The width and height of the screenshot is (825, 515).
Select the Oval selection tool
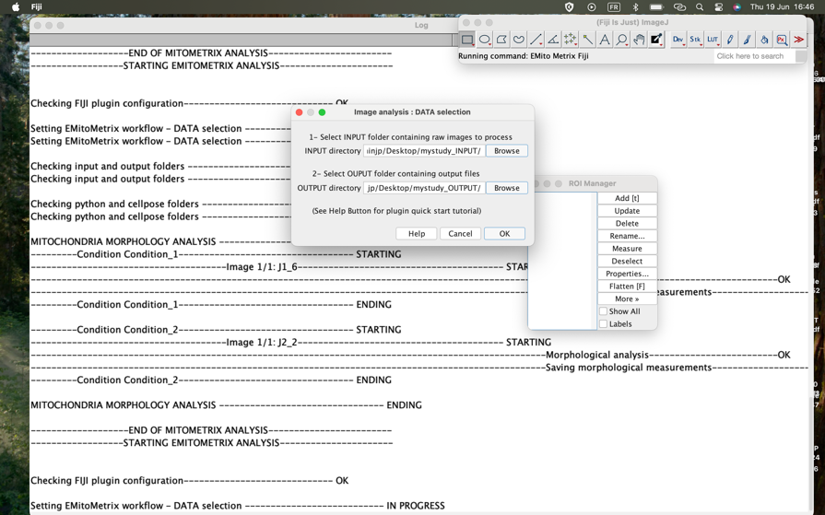[x=485, y=40]
